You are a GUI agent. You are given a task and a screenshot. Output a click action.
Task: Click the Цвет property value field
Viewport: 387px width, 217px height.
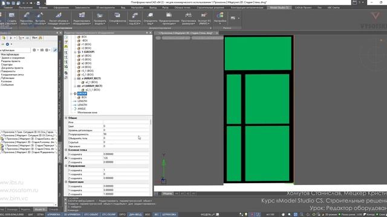(126, 126)
